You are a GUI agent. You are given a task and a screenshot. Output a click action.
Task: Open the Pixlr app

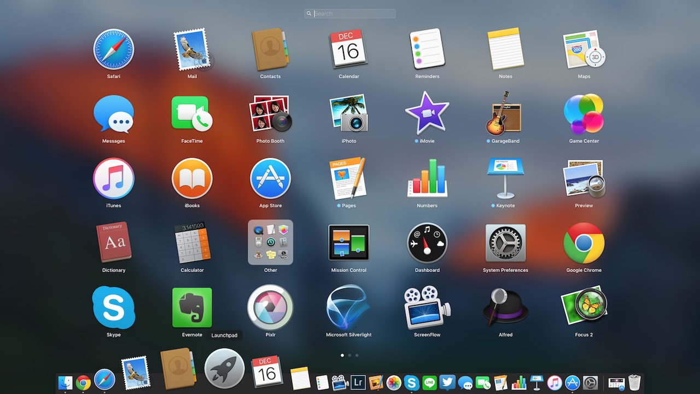(x=270, y=308)
